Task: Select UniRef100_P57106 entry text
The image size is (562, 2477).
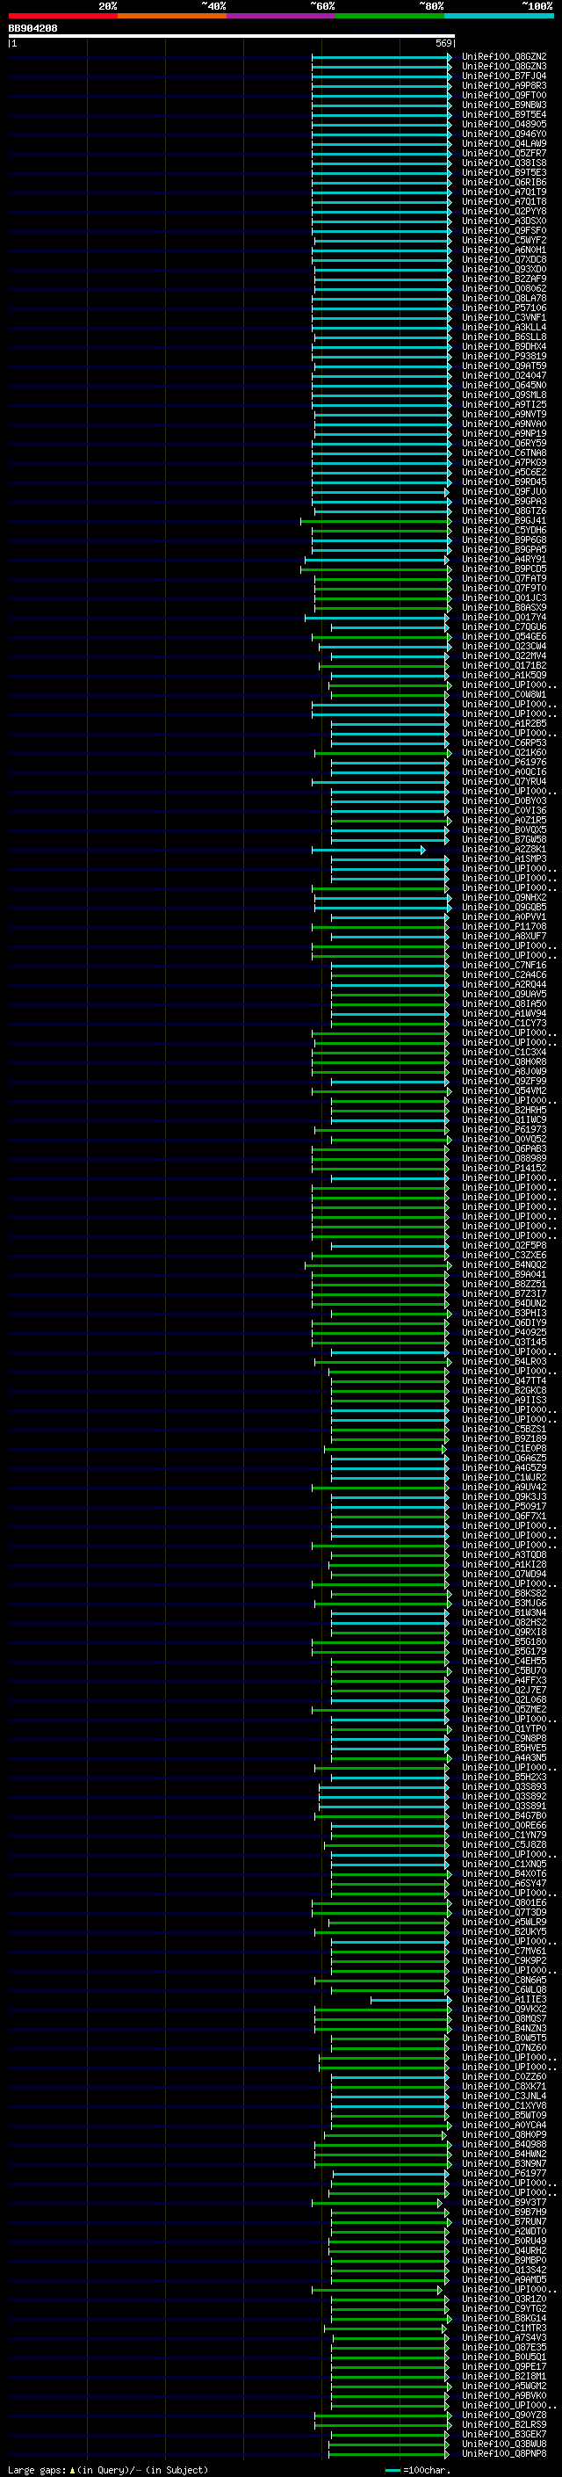Action: pos(504,308)
